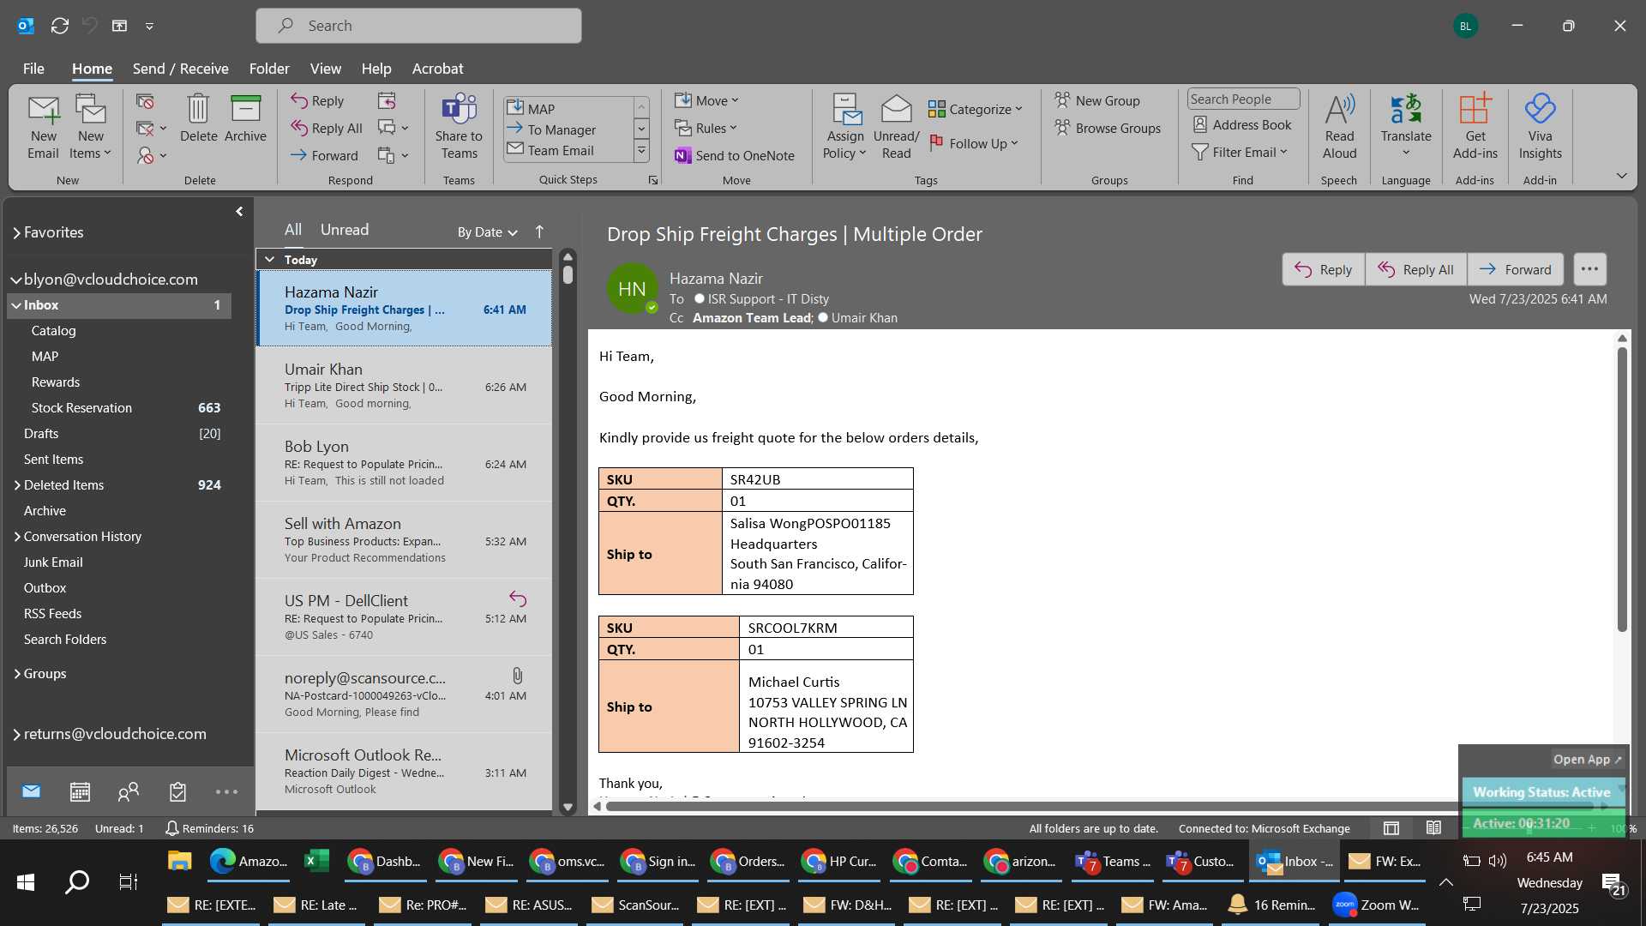This screenshot has width=1646, height=926.
Task: Open the File menu
Action: click(33, 69)
